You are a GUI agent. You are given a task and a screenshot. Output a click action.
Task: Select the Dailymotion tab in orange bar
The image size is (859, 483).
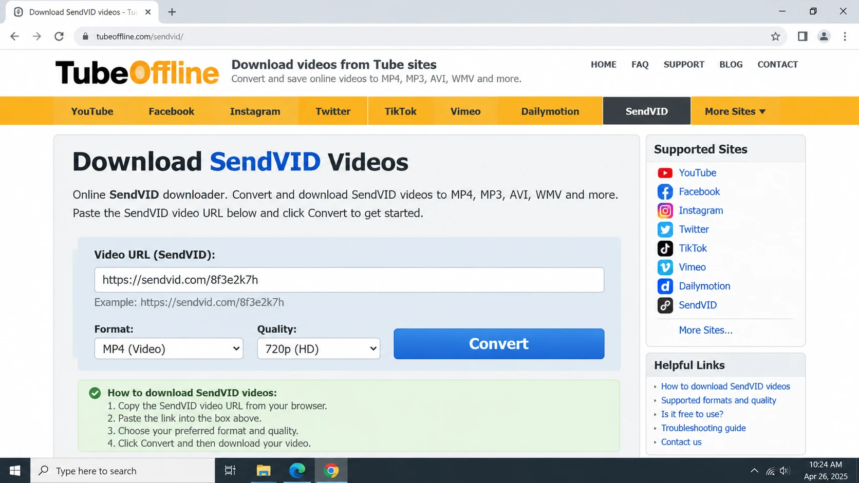pos(550,111)
